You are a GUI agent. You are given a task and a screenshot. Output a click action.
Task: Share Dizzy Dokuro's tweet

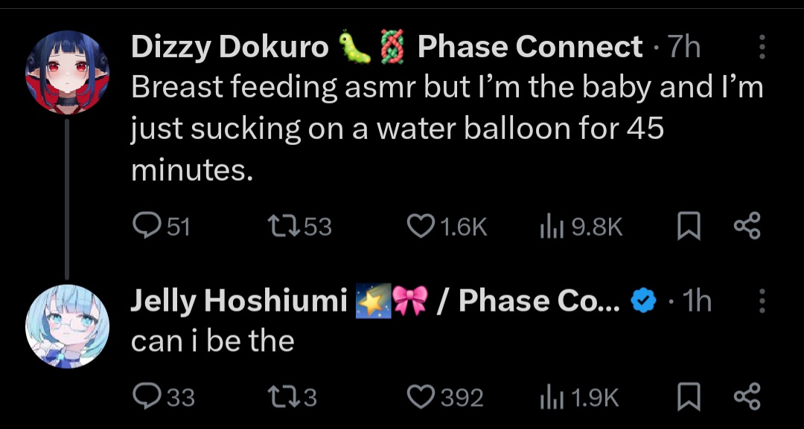(x=747, y=226)
